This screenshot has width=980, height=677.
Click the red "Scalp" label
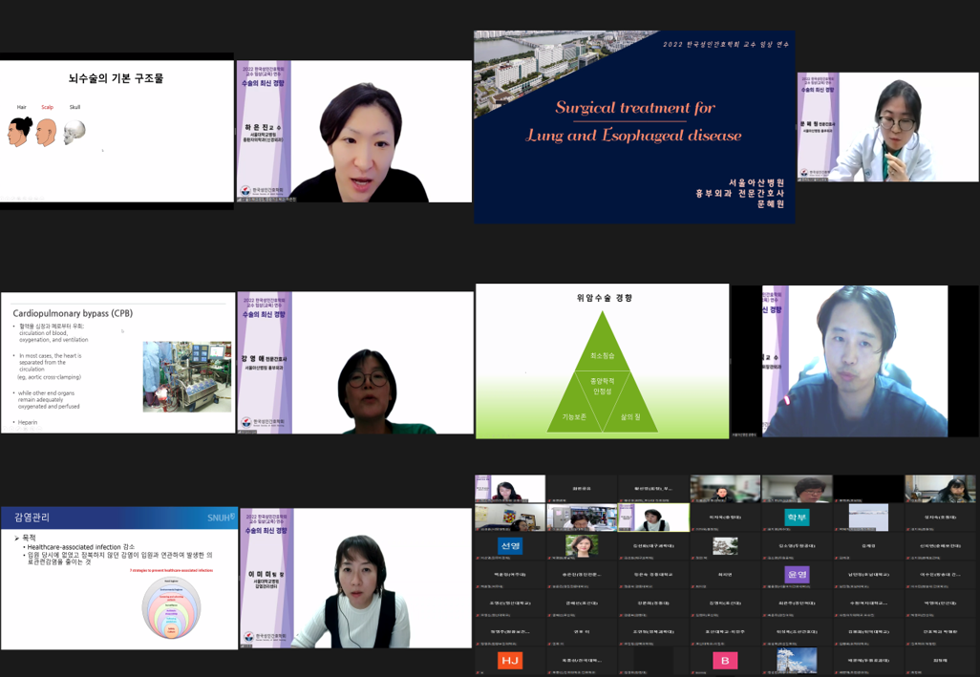tap(47, 107)
